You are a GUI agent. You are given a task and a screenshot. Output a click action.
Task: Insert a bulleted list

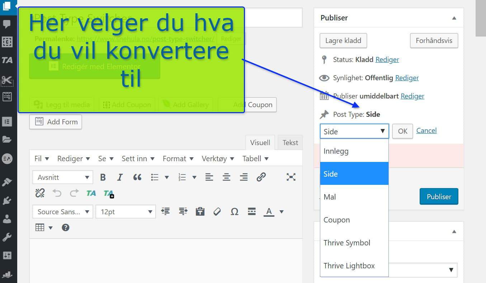(155, 177)
